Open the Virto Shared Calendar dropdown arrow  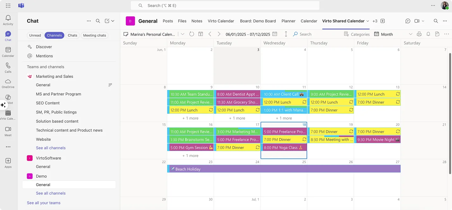click(368, 21)
